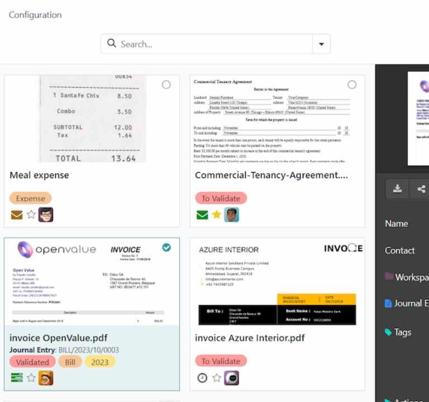Click the envelope activity icon on Meal expense

(17, 214)
